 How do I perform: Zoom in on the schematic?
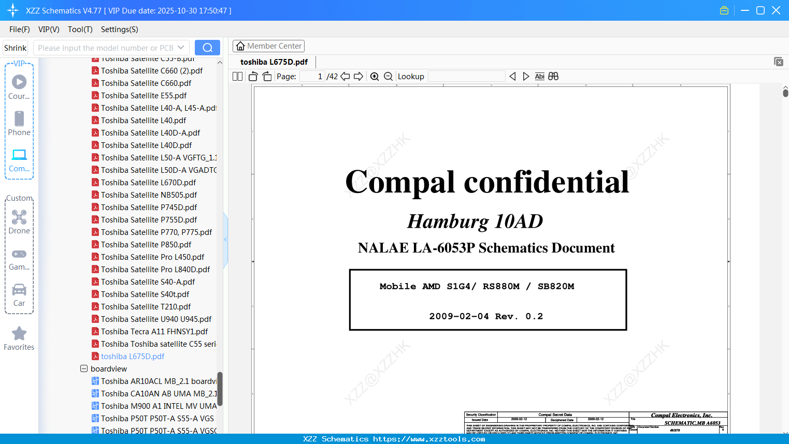click(375, 77)
